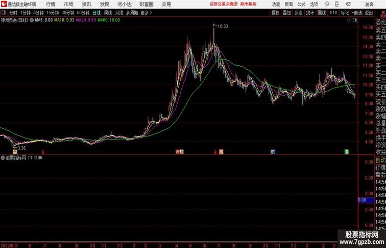Viewport: 386px width, 248px height.
Task: Select the 日线 daily period
Action: point(96,13)
